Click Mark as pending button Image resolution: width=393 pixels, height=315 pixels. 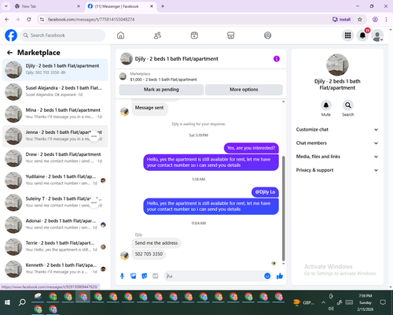click(x=161, y=90)
